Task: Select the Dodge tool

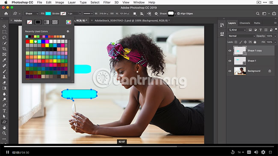Action: [x=4, y=100]
